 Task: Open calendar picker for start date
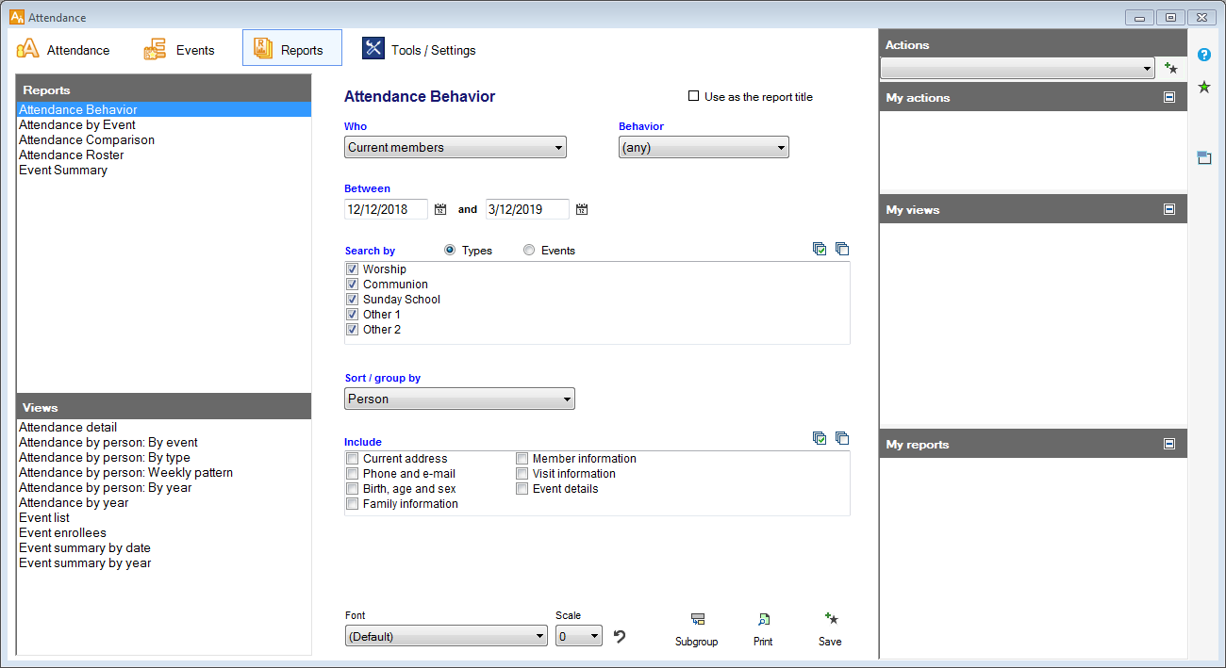click(440, 209)
